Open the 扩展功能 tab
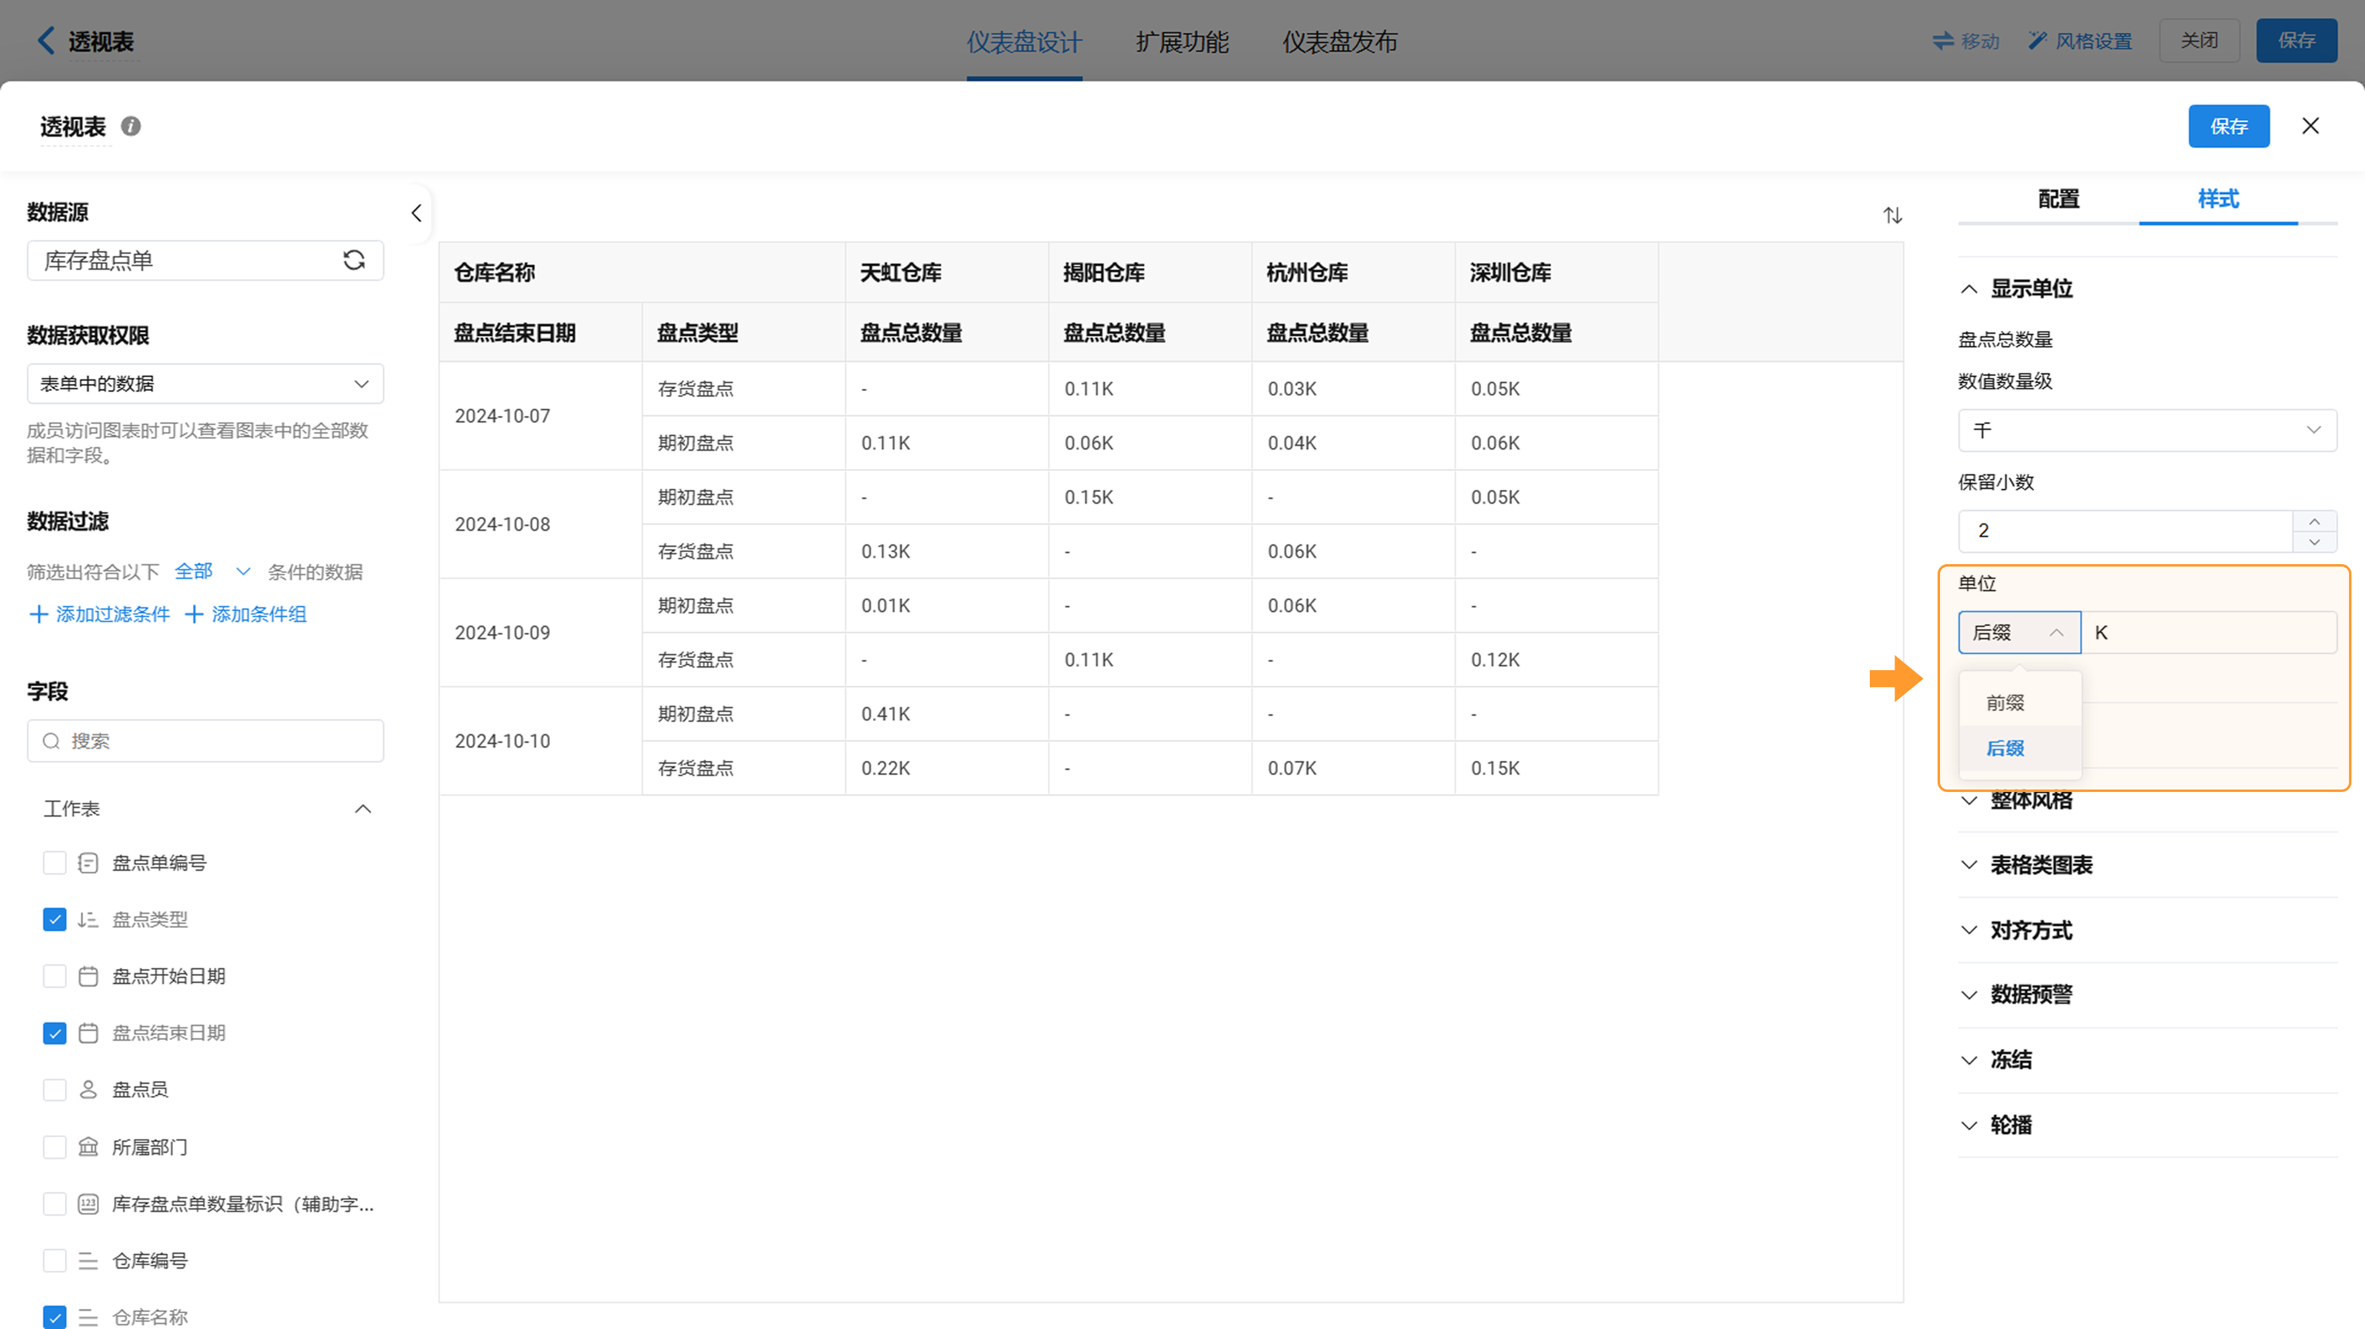This screenshot has width=2365, height=1329. 1182,42
